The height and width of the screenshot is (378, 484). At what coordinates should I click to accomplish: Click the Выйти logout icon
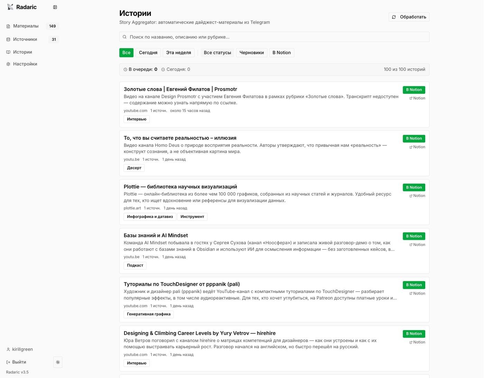pos(8,362)
